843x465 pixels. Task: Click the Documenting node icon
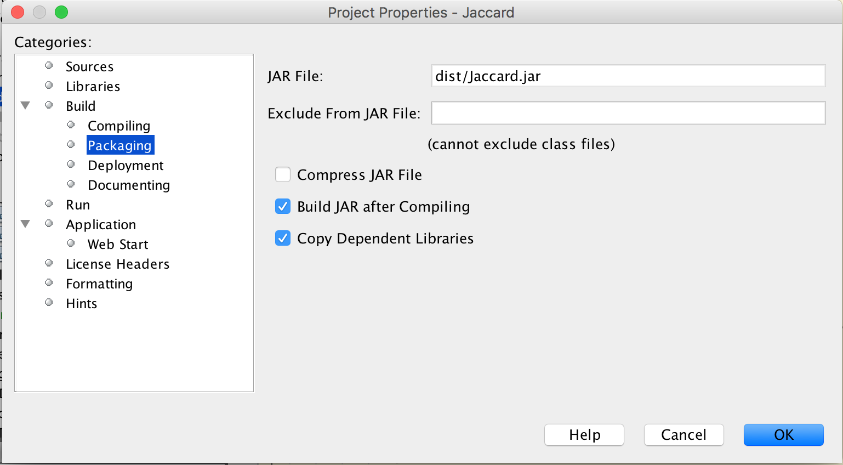point(70,184)
